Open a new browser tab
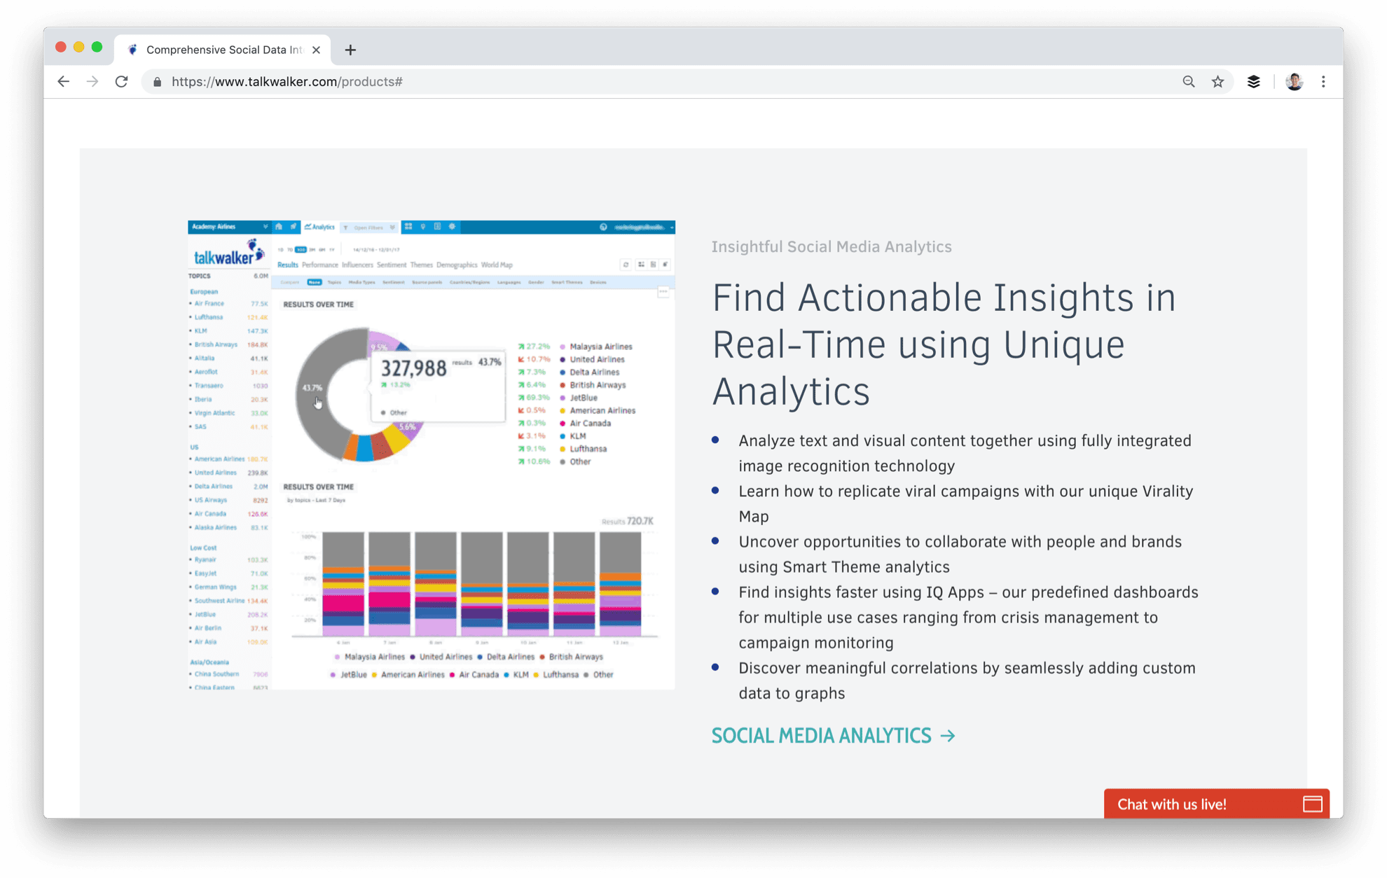This screenshot has width=1387, height=878. click(350, 50)
